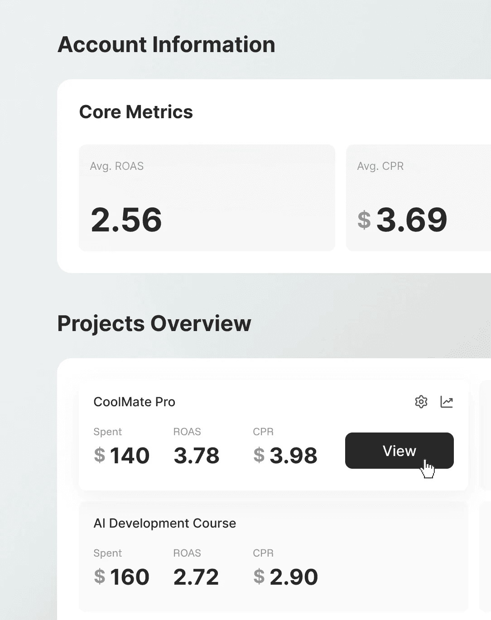Screen dimensions: 491x620
Task: Click the $3.69 average CPR value
Action: [402, 220]
